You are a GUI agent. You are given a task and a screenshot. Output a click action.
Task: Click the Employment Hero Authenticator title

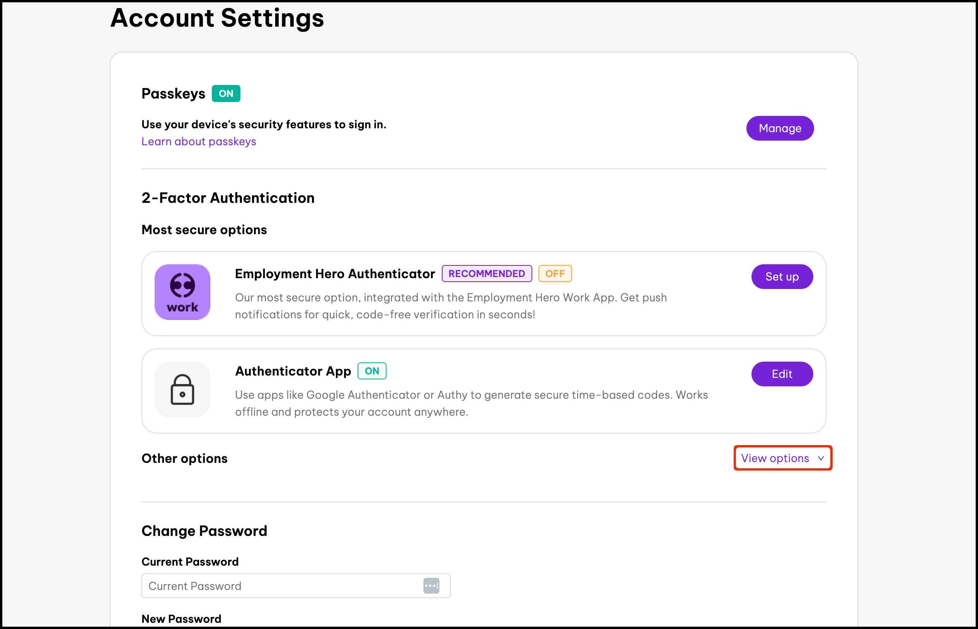click(x=335, y=274)
